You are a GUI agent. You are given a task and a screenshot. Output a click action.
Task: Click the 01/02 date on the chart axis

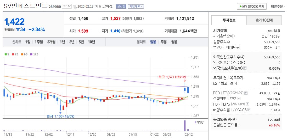(111, 135)
